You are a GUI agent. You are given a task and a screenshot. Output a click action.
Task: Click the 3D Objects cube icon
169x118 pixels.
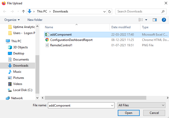pyautogui.click(x=10, y=47)
